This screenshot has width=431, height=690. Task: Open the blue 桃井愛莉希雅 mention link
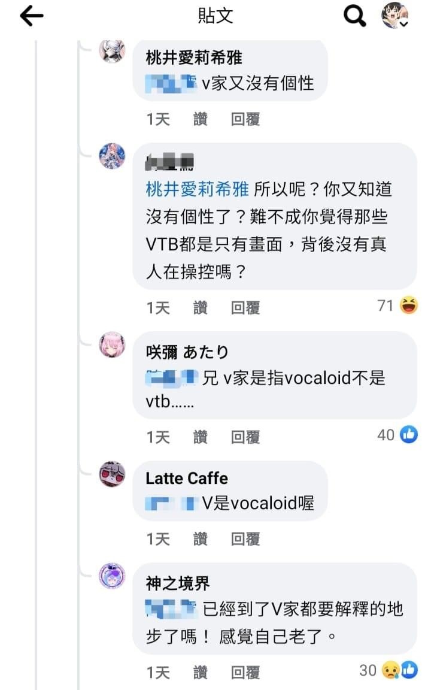click(198, 189)
